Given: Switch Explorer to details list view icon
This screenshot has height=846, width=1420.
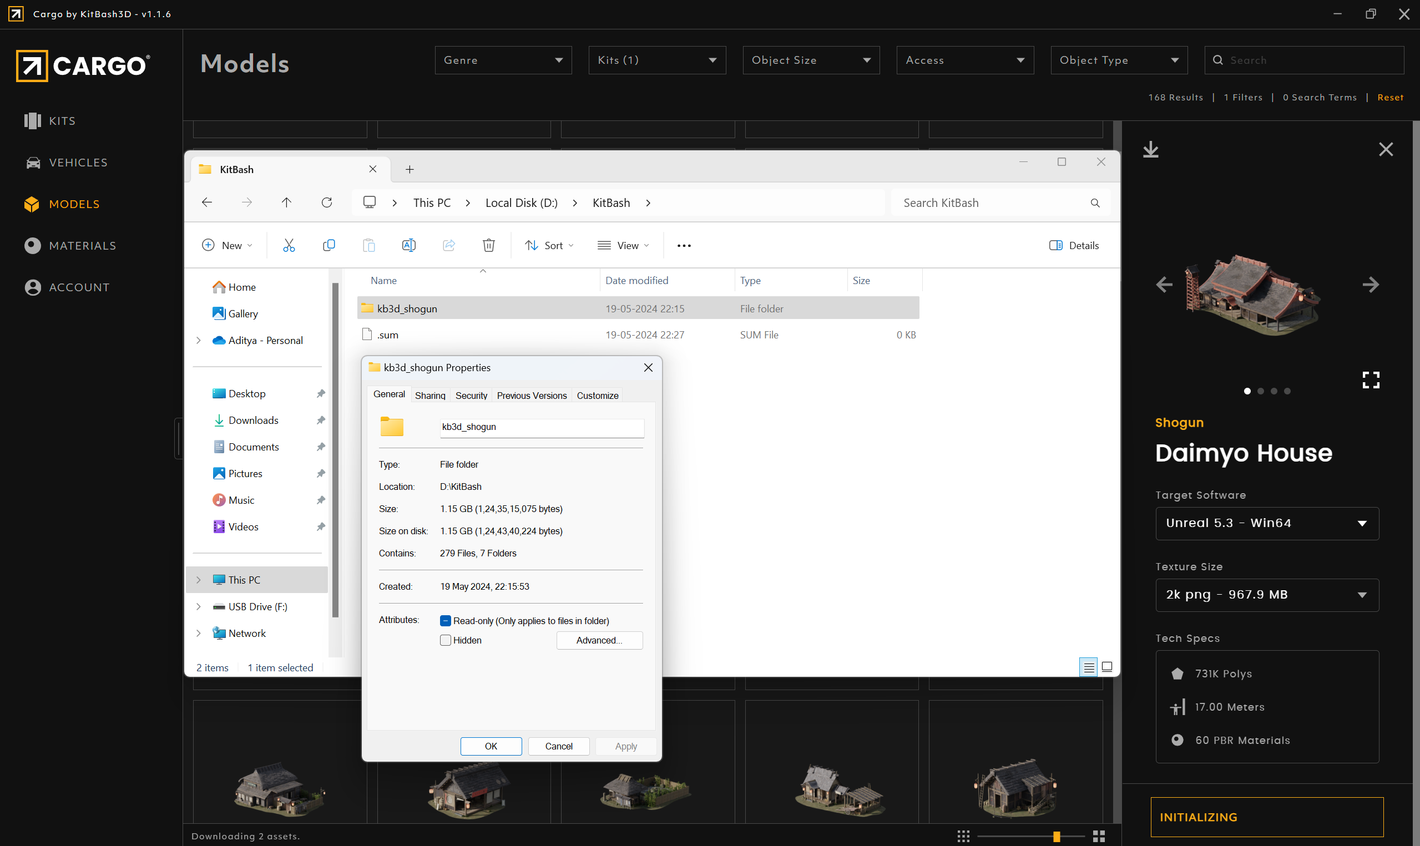Looking at the screenshot, I should coord(1088,667).
